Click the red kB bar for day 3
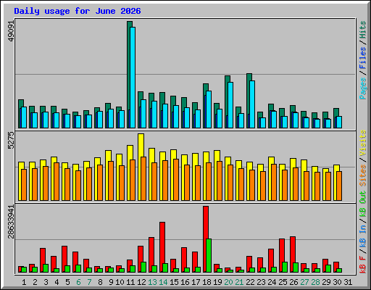The image size is (371, 290). click(43, 260)
